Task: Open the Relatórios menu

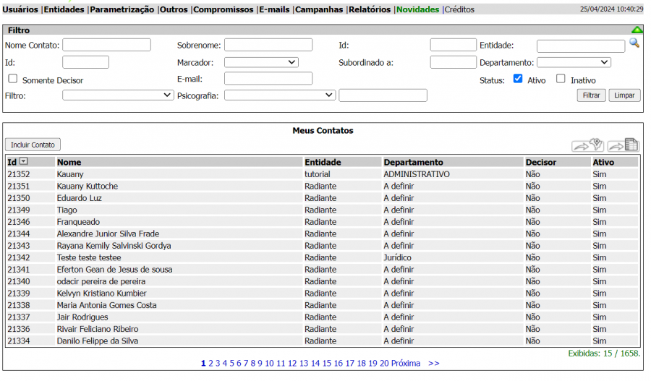Action: click(370, 9)
